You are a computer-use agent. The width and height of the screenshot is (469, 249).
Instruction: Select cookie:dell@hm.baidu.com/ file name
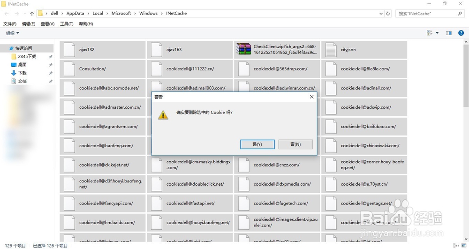tap(107, 223)
